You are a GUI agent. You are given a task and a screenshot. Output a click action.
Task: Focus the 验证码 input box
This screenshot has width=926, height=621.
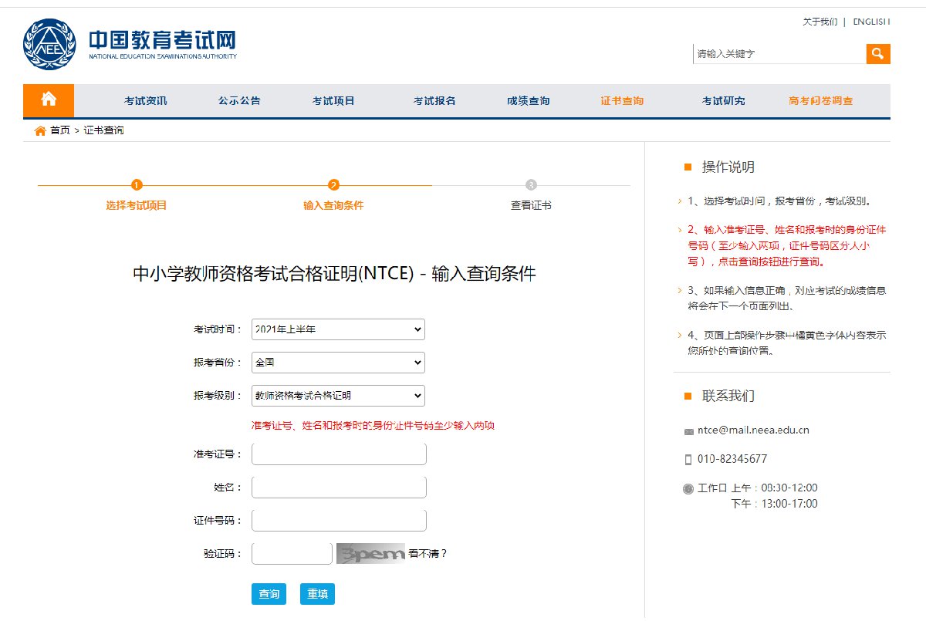pyautogui.click(x=292, y=553)
